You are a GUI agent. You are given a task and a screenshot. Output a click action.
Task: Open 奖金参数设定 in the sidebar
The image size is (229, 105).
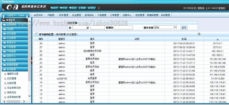[x=14, y=88]
